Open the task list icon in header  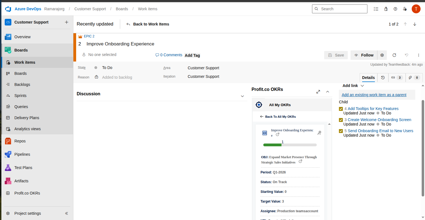pos(376,9)
